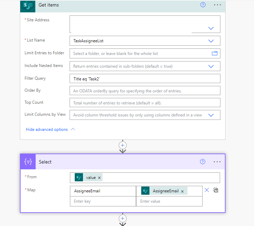Remove the value token from From field

pos(99,178)
